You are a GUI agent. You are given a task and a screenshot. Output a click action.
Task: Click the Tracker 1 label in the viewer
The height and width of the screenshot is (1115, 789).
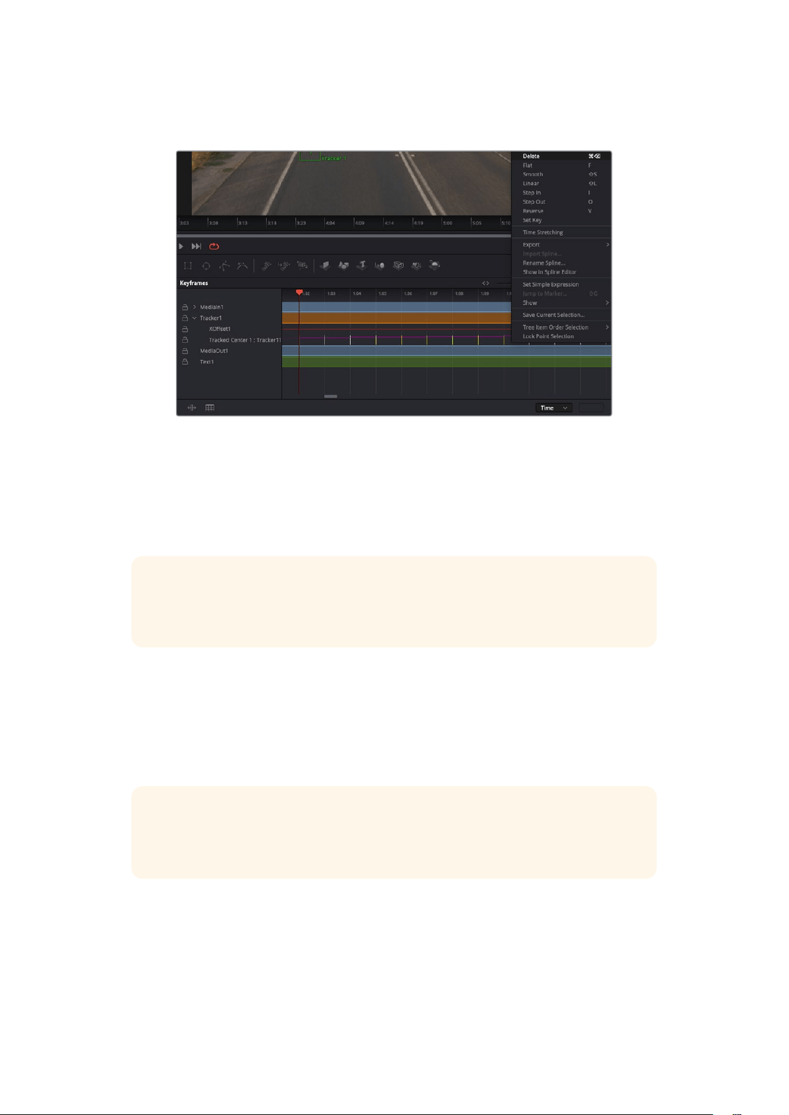coord(334,159)
